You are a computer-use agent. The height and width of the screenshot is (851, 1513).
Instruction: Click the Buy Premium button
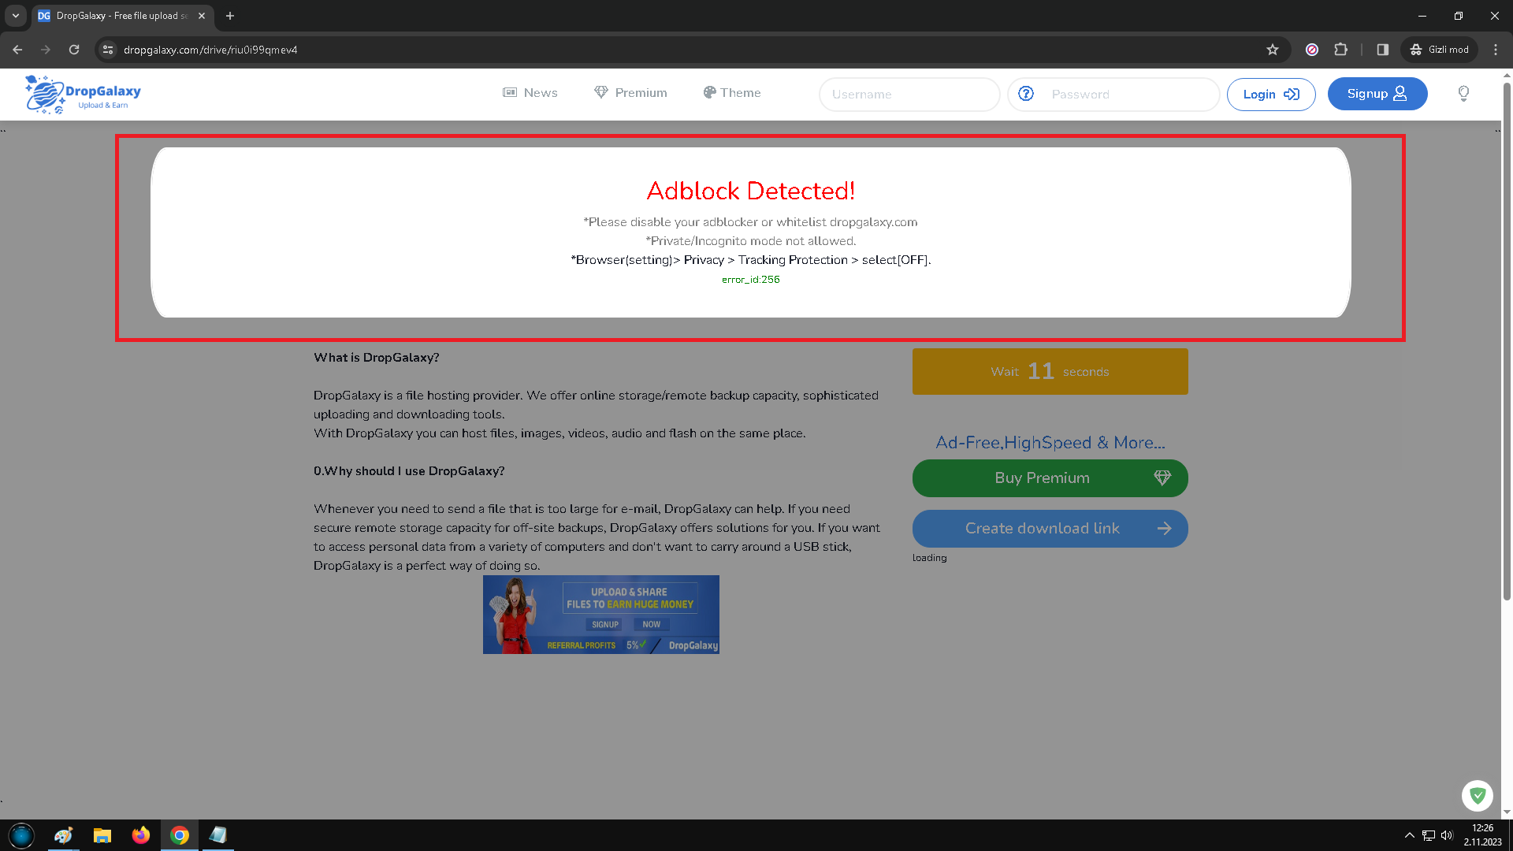tap(1050, 478)
